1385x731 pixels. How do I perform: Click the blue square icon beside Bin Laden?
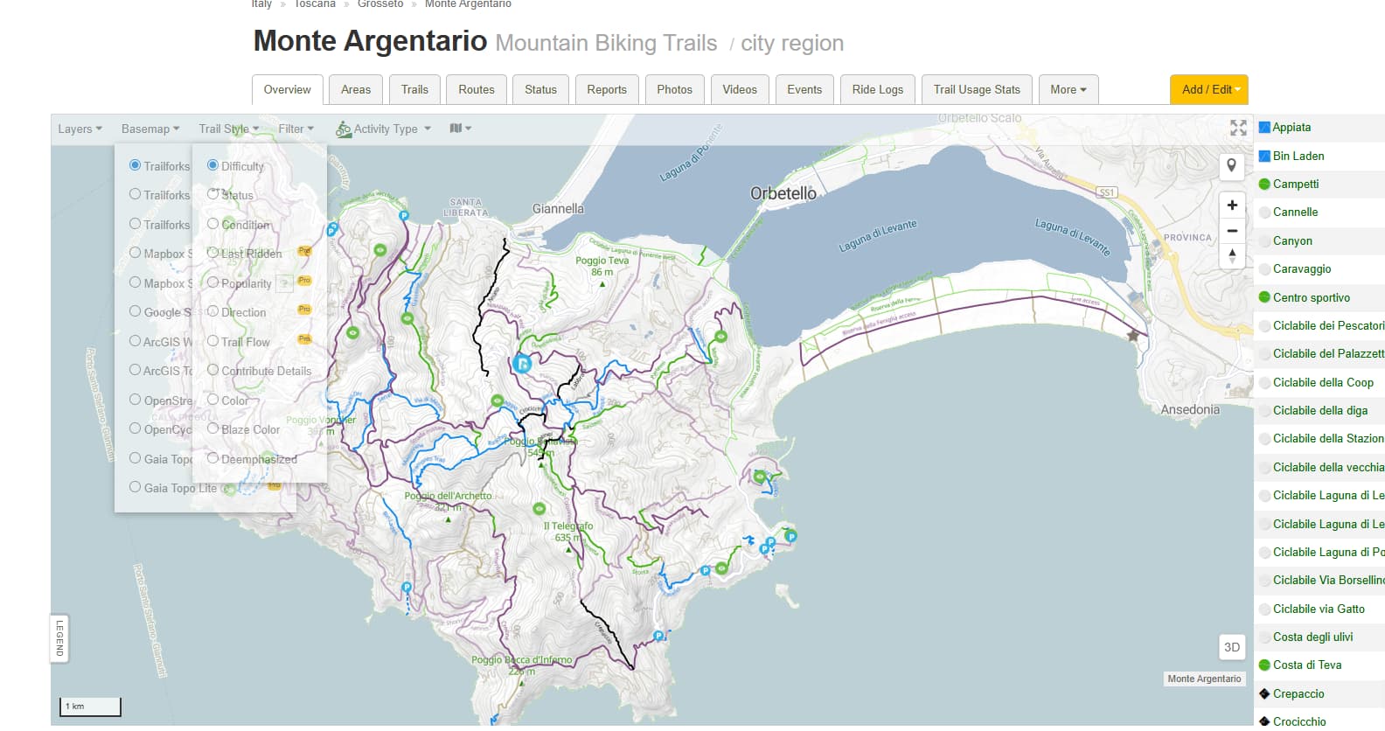(x=1264, y=156)
